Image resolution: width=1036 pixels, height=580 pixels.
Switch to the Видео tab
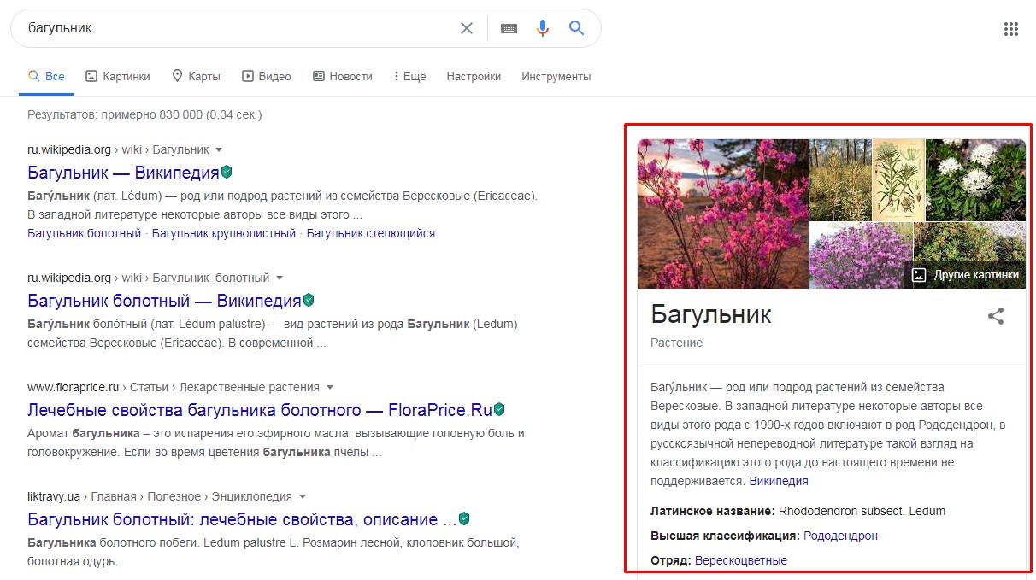click(267, 76)
